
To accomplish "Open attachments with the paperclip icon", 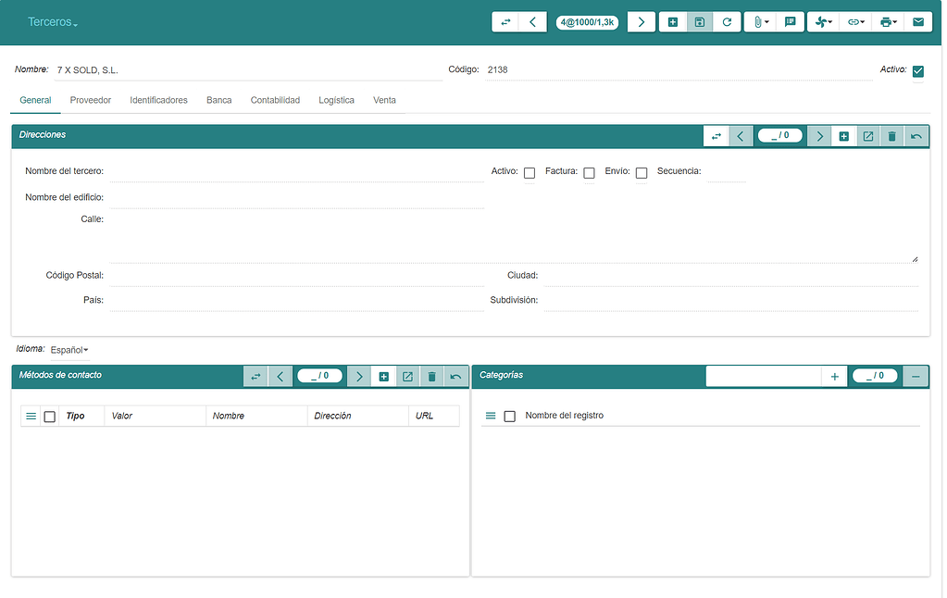I will (755, 20).
